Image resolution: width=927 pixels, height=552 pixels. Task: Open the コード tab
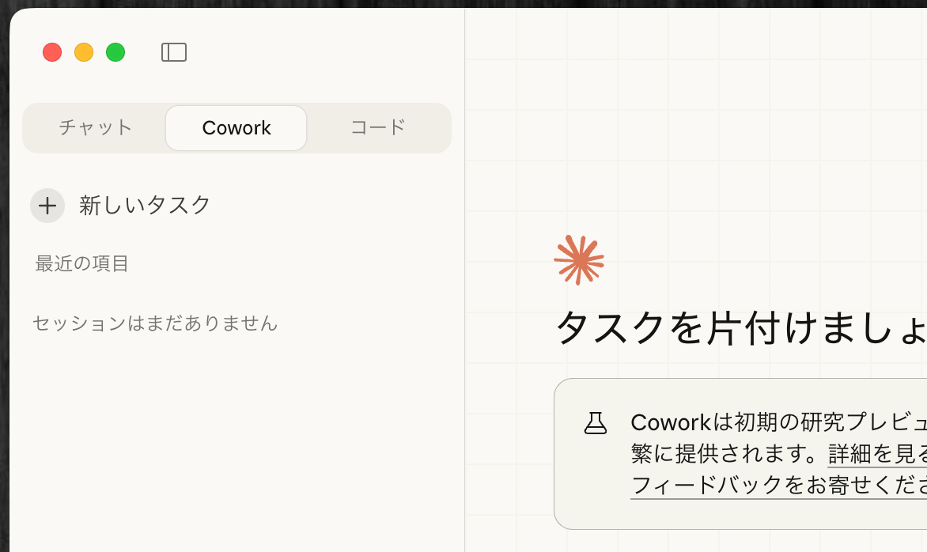point(378,127)
